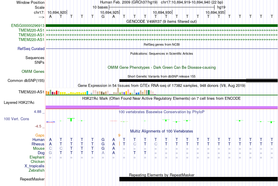Open Common dbSNP(155) track label
The image size is (278, 186).
(26, 81)
